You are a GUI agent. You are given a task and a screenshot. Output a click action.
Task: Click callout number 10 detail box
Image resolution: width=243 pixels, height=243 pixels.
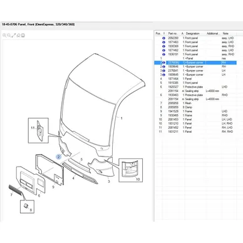click(131, 170)
